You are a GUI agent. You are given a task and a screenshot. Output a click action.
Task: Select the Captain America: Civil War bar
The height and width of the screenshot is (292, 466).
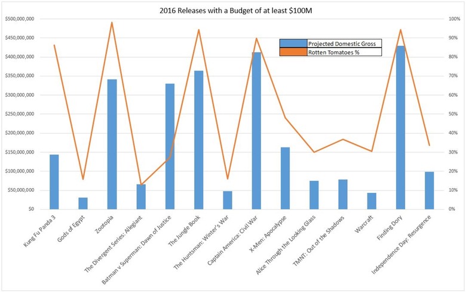click(x=256, y=131)
